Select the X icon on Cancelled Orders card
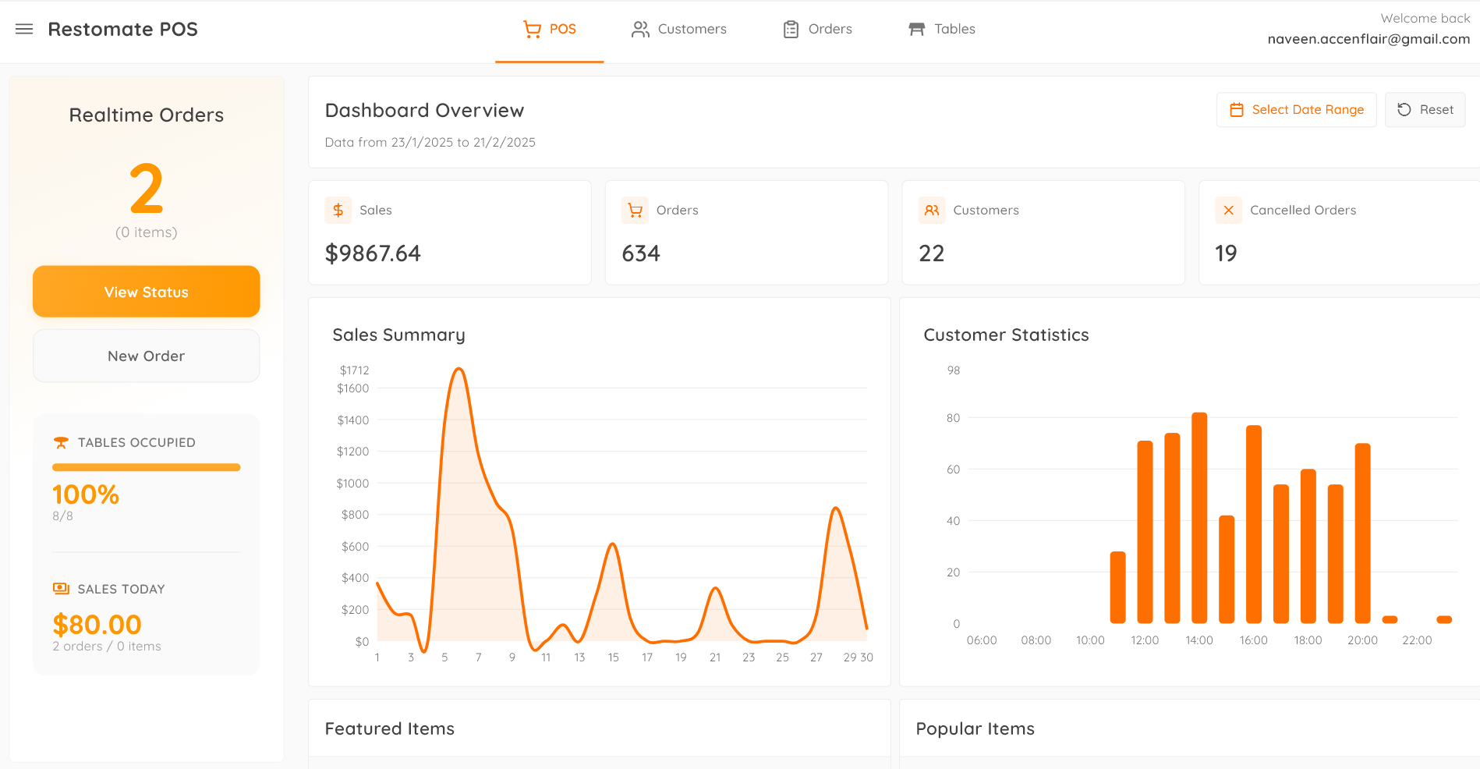The image size is (1480, 769). [x=1228, y=210]
